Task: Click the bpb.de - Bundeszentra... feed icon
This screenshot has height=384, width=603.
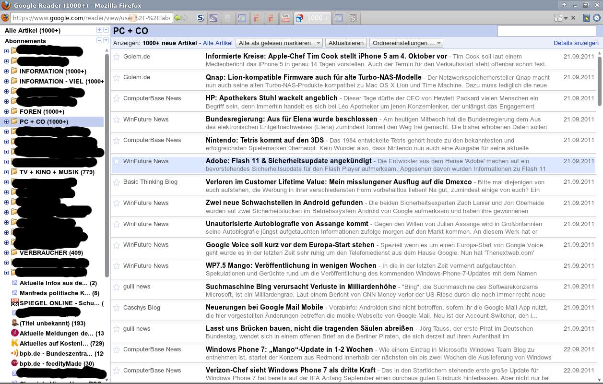Action: 14,353
